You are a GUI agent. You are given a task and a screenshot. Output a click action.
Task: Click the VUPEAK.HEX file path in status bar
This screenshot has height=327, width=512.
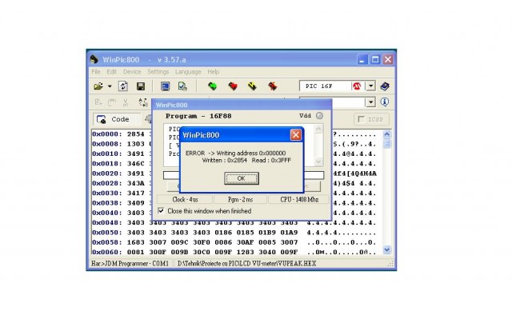pos(247,263)
